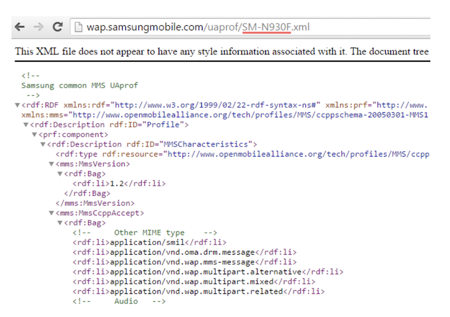Viewport: 450px width, 317px height.
Task: Collapse rdf:Bag inside mms:MmsCcppAccept
Action: [x=60, y=223]
